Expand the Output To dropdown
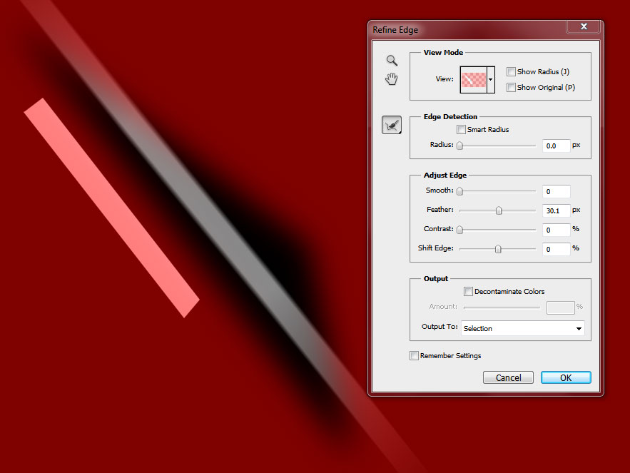This screenshot has height=473, width=630. pos(522,328)
